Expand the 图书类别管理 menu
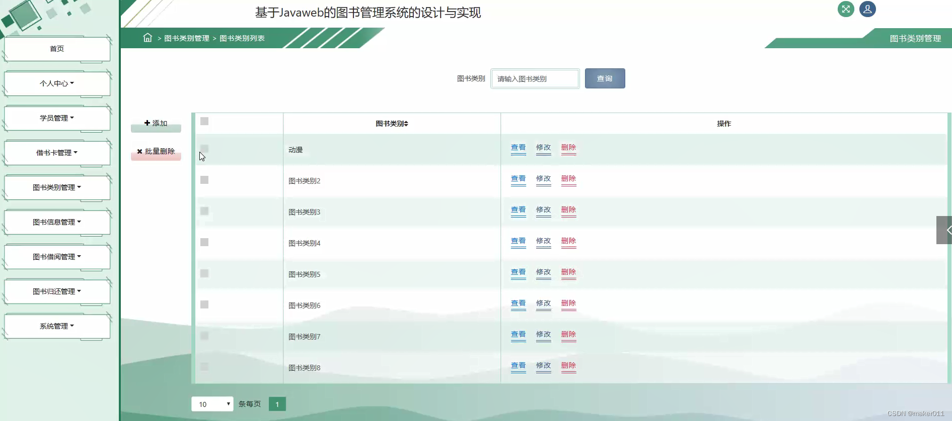 [x=57, y=187]
